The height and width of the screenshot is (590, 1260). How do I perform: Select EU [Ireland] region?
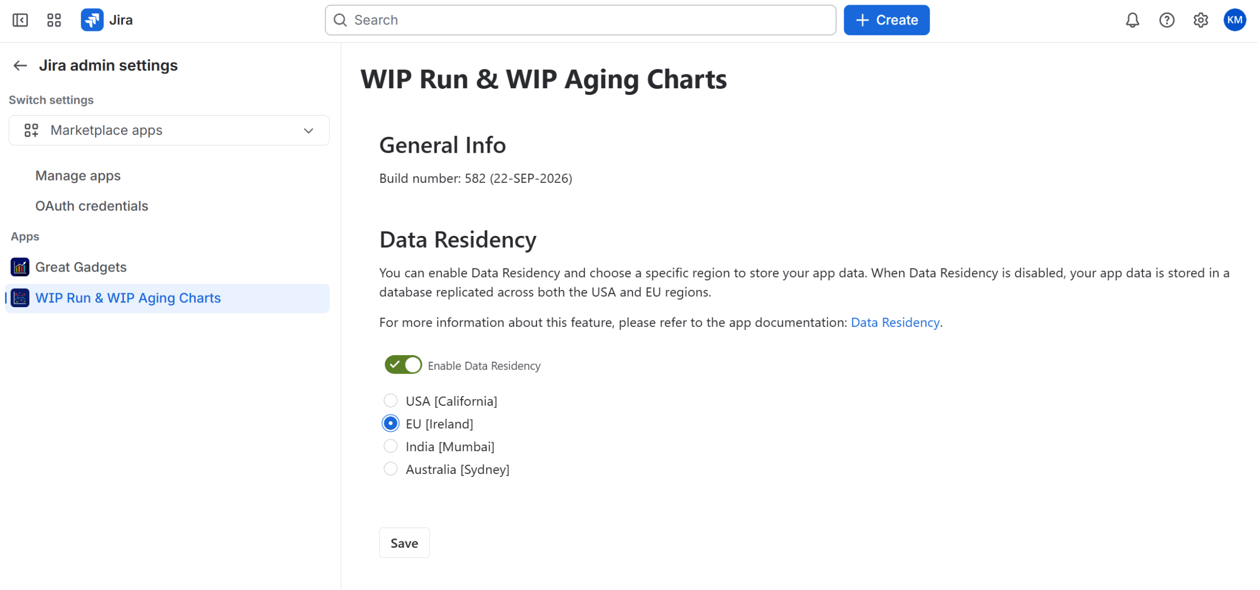tap(390, 423)
